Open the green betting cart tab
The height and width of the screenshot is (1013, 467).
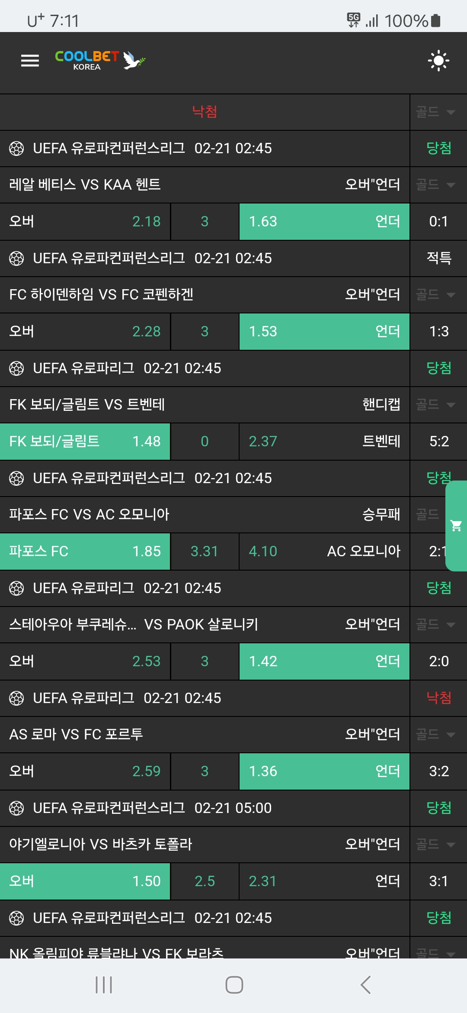tap(456, 526)
